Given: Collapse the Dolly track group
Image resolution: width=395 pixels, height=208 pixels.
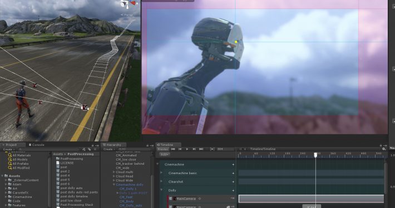Looking at the screenshot, I should click(x=161, y=190).
